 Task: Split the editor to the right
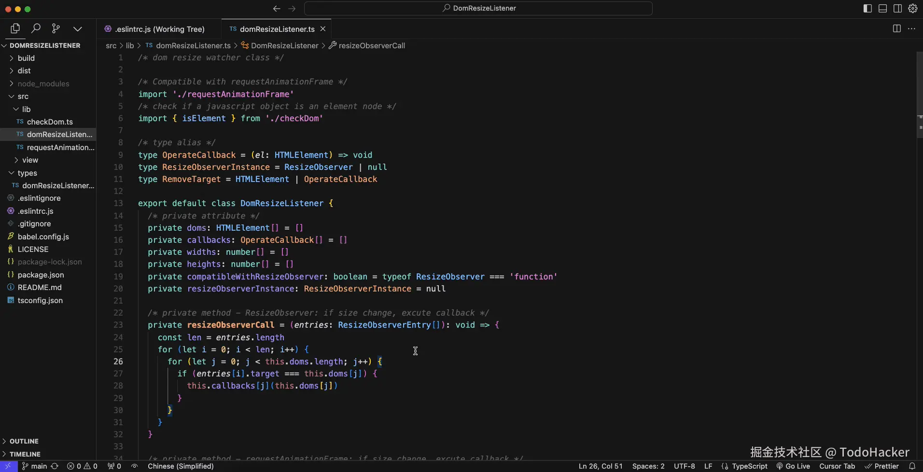(x=897, y=29)
